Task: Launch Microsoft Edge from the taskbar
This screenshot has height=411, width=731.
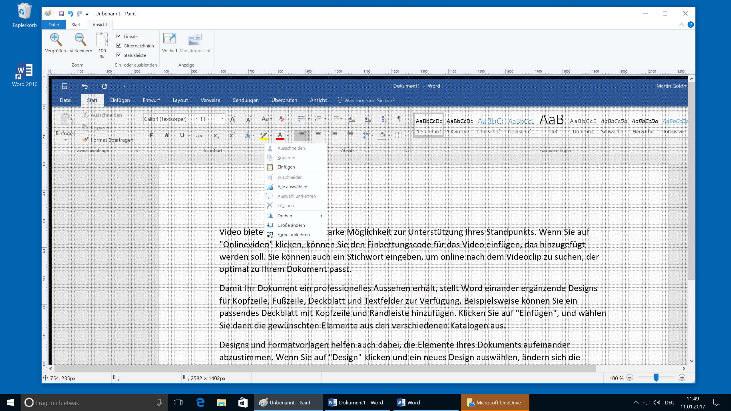Action: [200, 403]
